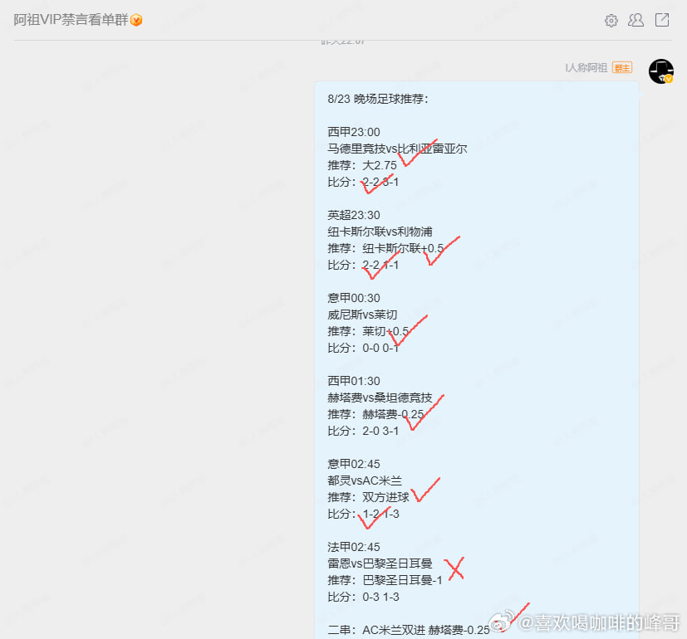
Task: Click the orange VIP badge beside group name
Action: click(136, 20)
